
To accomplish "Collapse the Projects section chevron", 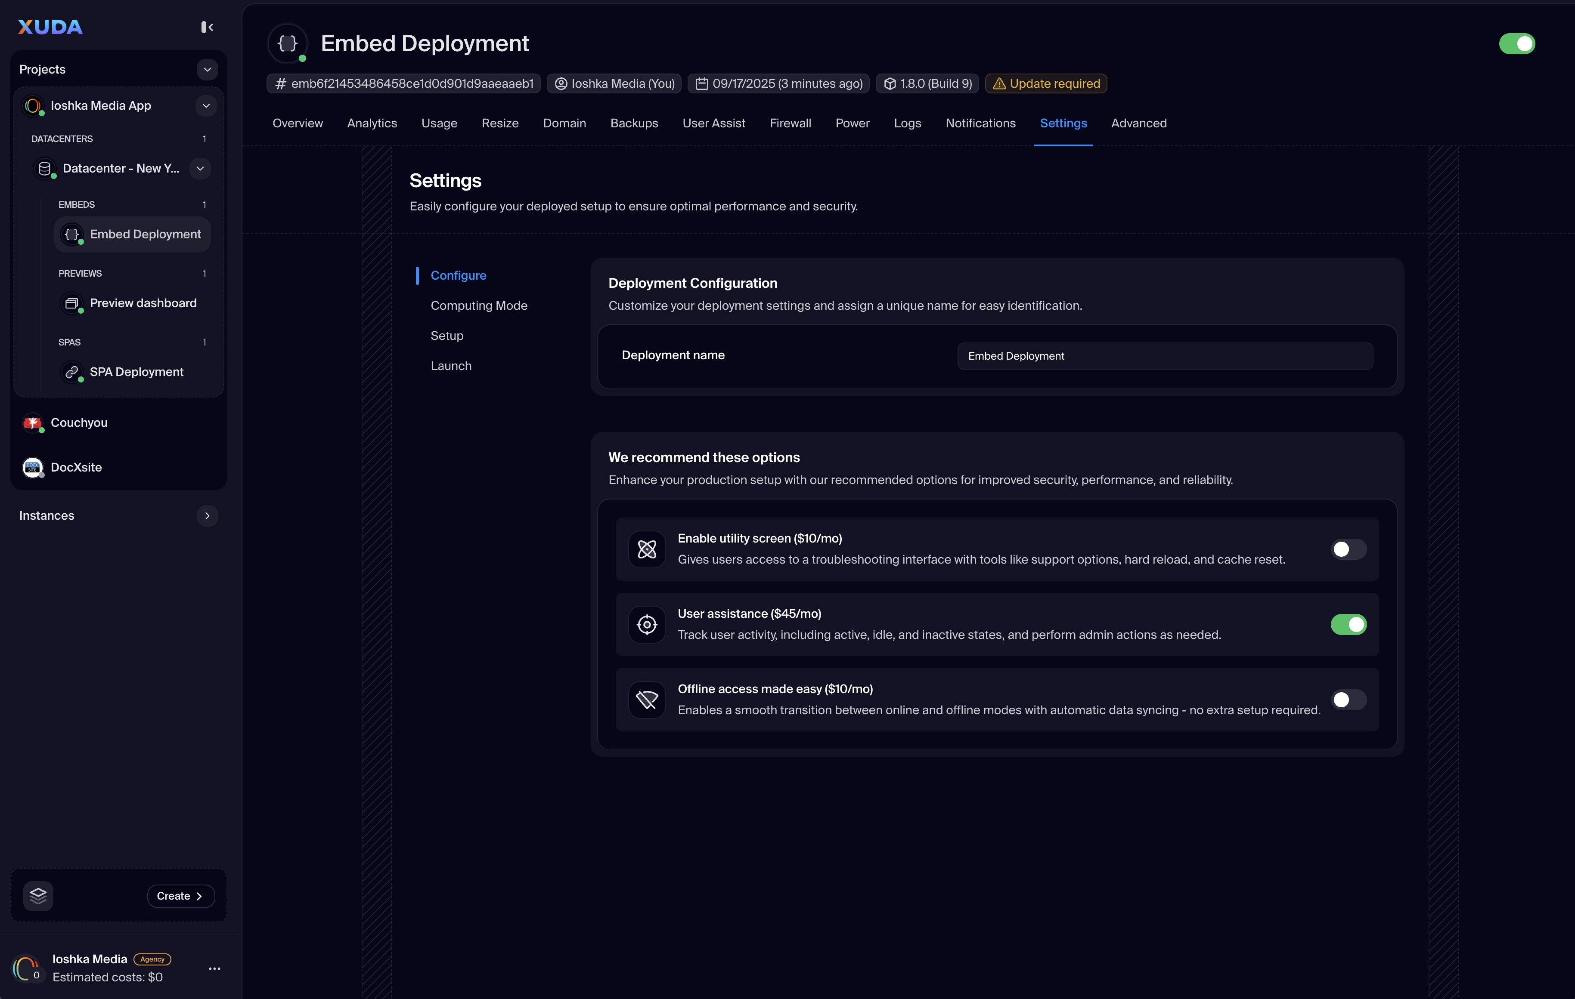I will click(x=208, y=69).
